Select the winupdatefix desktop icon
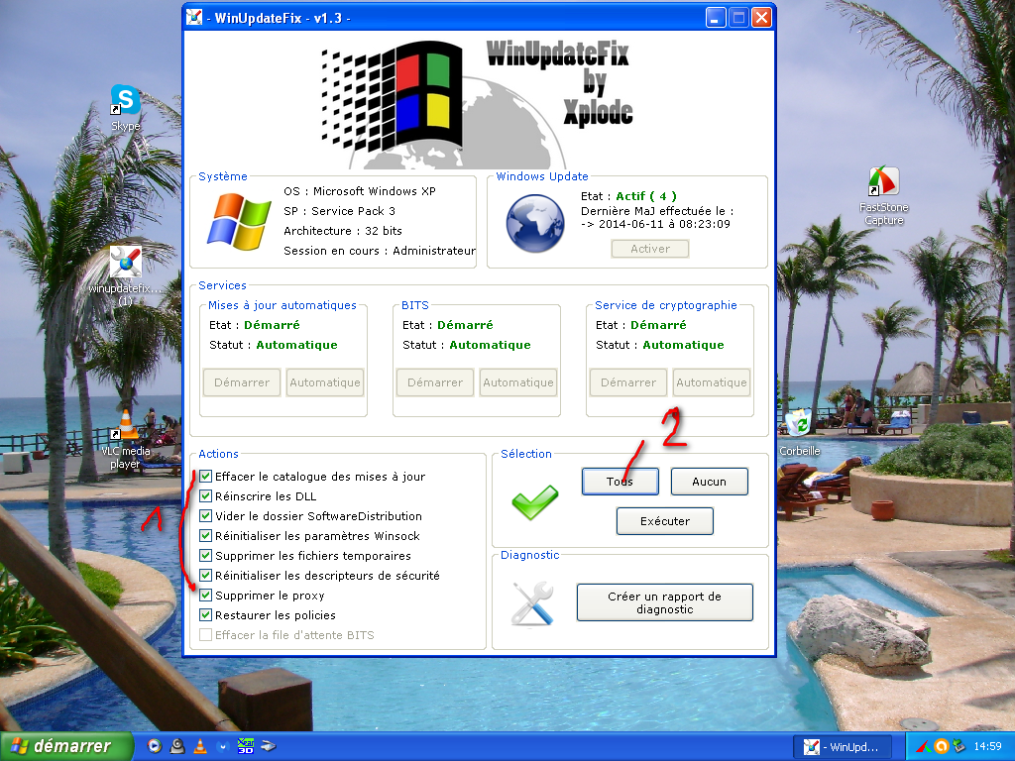Viewport: 1015px width, 761px height. (125, 275)
